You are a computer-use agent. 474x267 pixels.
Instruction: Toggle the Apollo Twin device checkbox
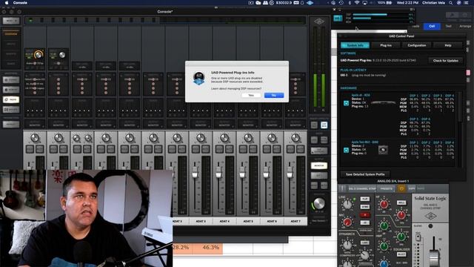click(346, 150)
